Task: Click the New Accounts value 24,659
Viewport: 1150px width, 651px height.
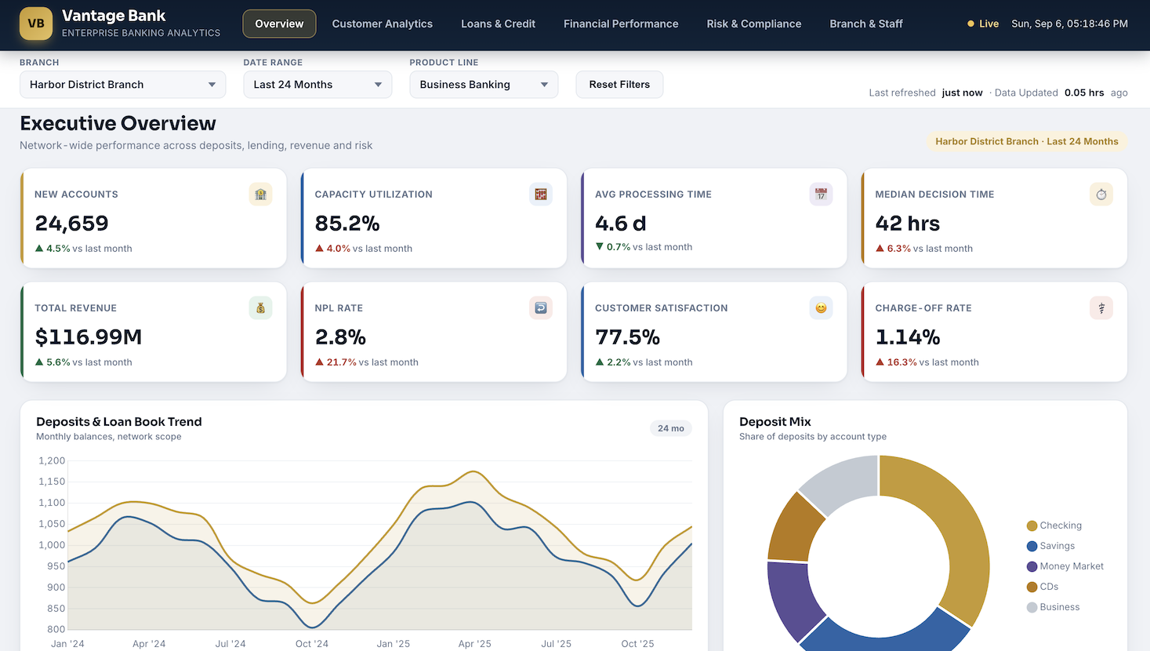Action: click(x=72, y=224)
